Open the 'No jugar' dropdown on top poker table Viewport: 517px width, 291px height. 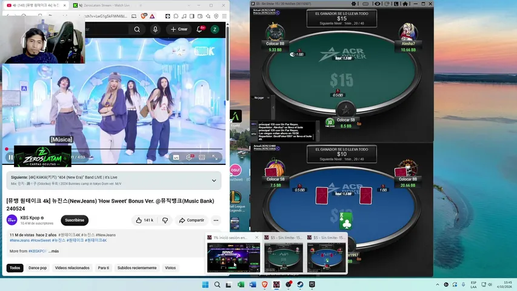[262, 98]
